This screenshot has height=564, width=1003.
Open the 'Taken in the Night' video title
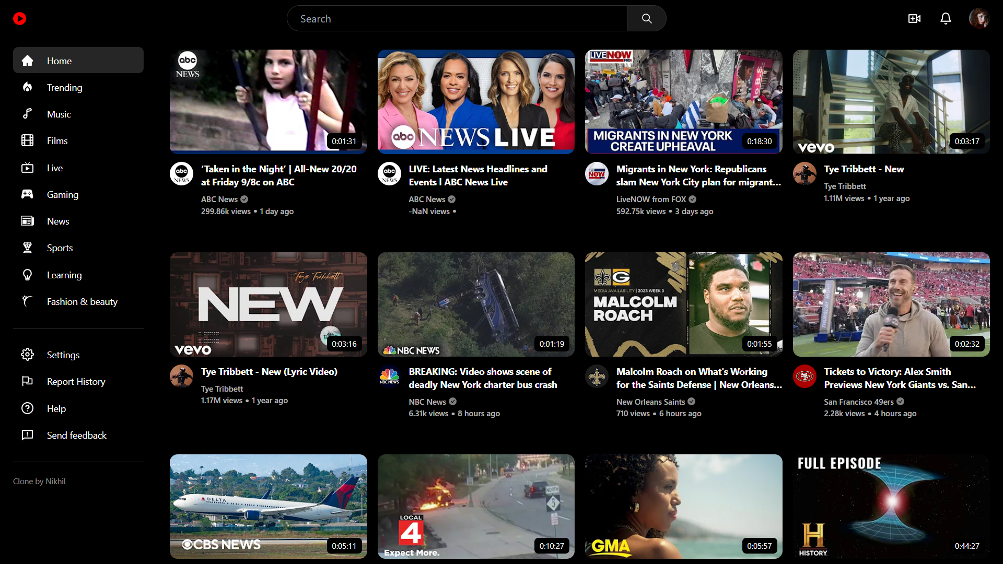(278, 175)
